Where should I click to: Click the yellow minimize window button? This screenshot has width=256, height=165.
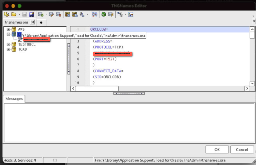pyautogui.click(x=13, y=6)
